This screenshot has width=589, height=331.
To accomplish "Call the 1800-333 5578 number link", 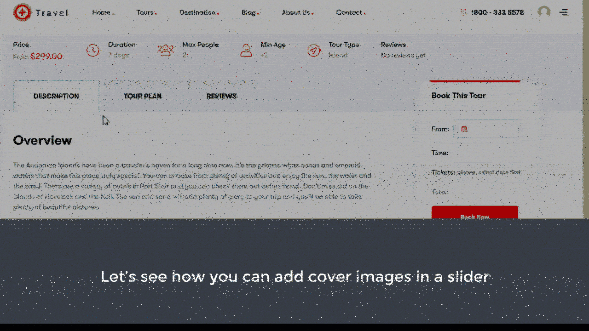I will coord(497,12).
